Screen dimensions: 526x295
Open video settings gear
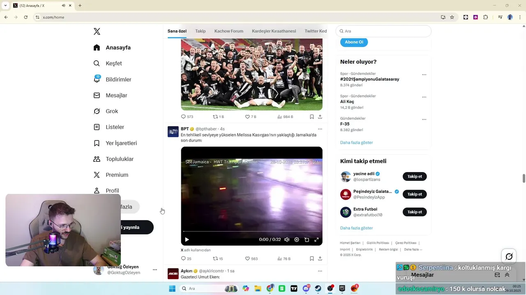tap(297, 240)
